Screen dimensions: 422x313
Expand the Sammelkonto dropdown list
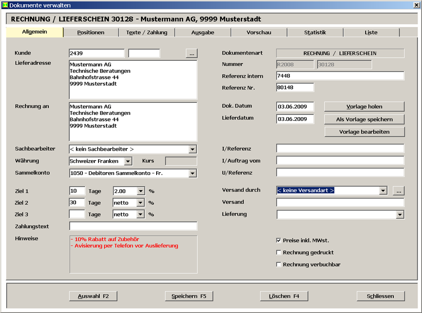192,173
